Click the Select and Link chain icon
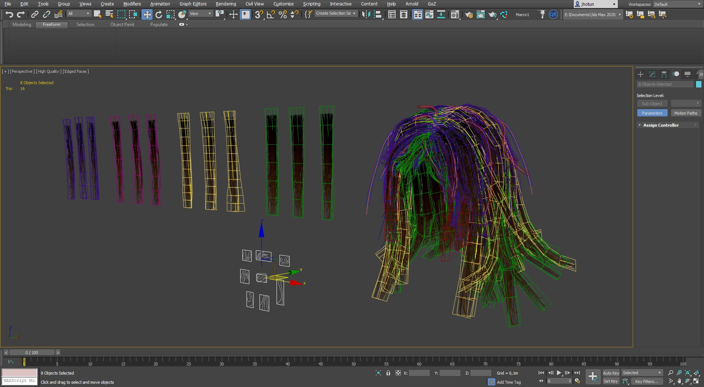 pos(35,15)
